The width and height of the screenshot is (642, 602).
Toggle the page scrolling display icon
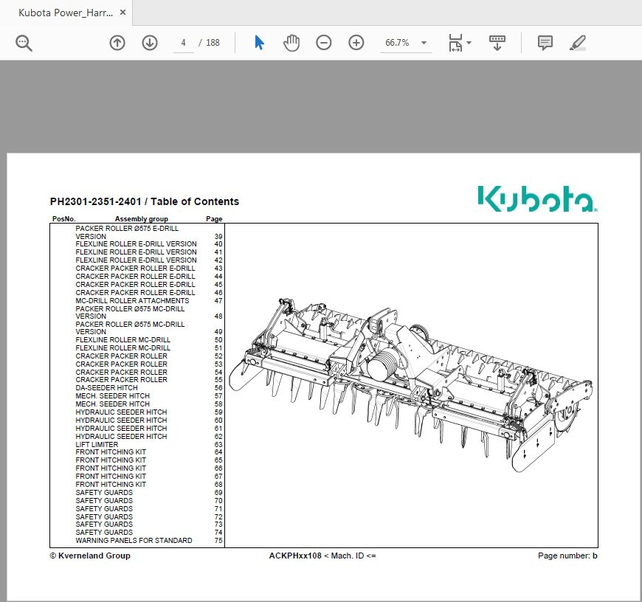pyautogui.click(x=497, y=43)
